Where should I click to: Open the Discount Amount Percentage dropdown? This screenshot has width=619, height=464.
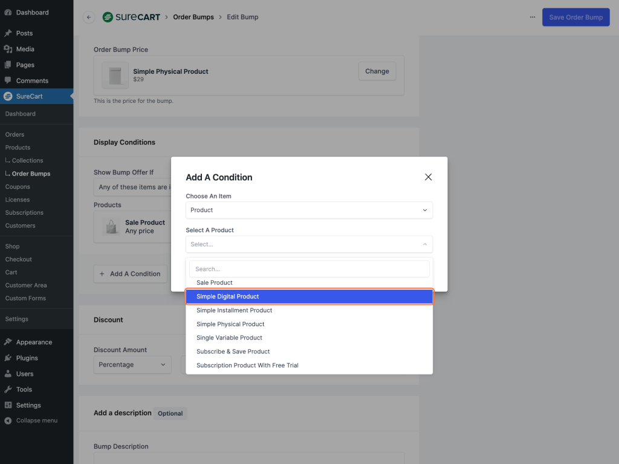click(x=132, y=365)
